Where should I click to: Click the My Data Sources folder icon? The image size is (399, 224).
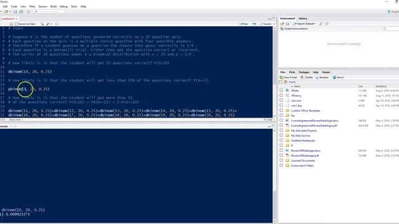pos(287,136)
